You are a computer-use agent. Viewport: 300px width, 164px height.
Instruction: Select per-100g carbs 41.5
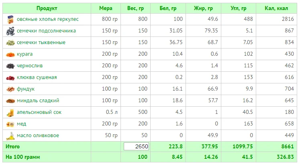click(247, 157)
